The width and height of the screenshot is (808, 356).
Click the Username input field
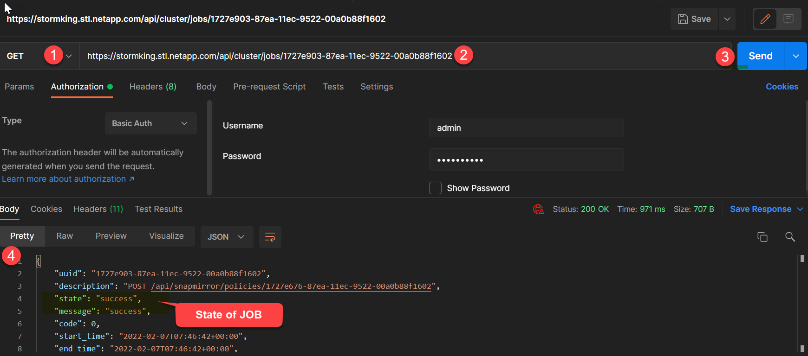526,127
